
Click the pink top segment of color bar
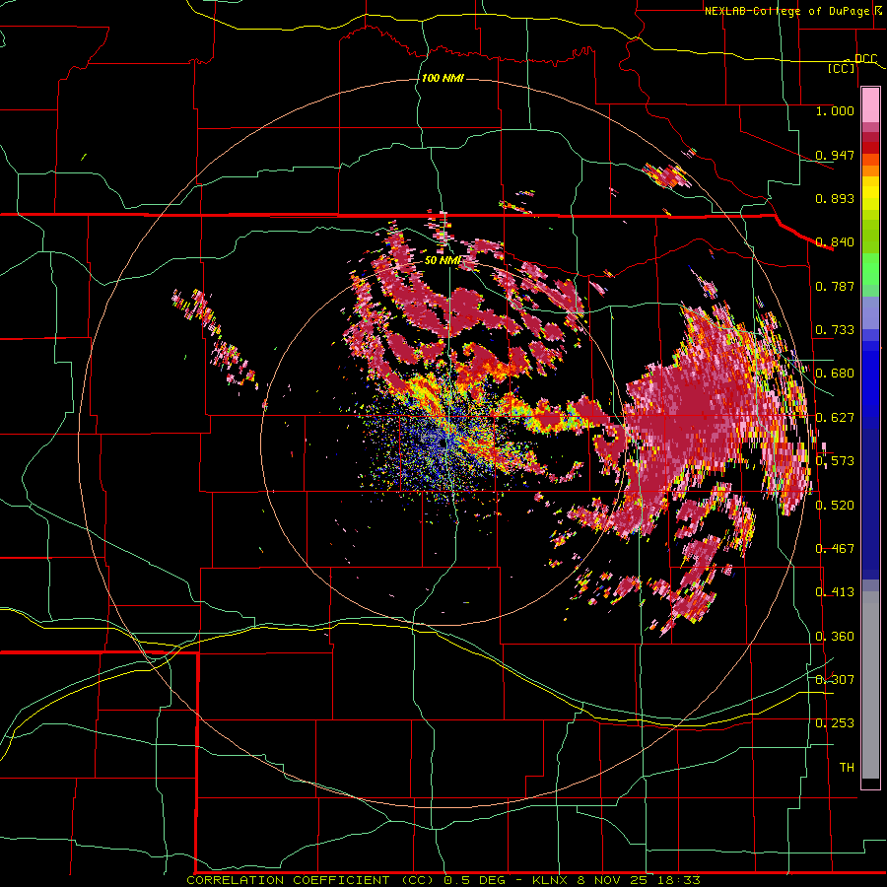pyautogui.click(x=870, y=104)
